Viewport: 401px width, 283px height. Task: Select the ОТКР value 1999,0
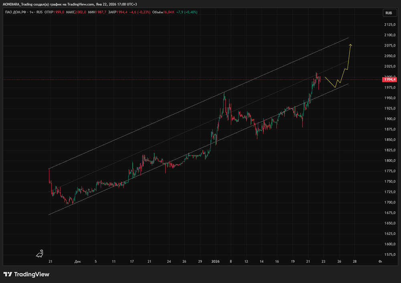[x=59, y=12]
